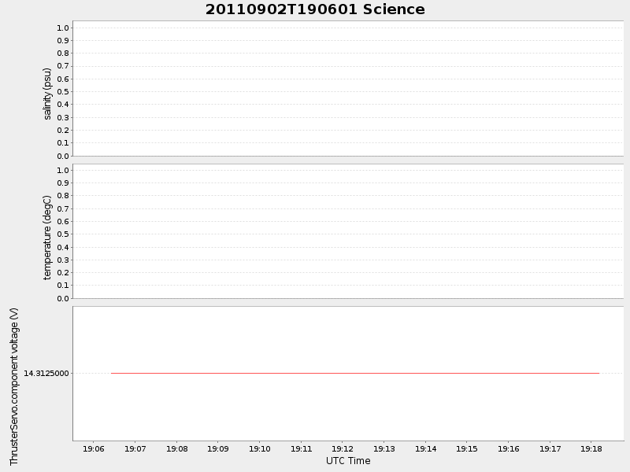Screen dimensions: 630x472
Task: Click the 1.0 tick on temperature axis
Action: coord(63,170)
